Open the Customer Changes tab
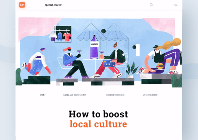 115,95
